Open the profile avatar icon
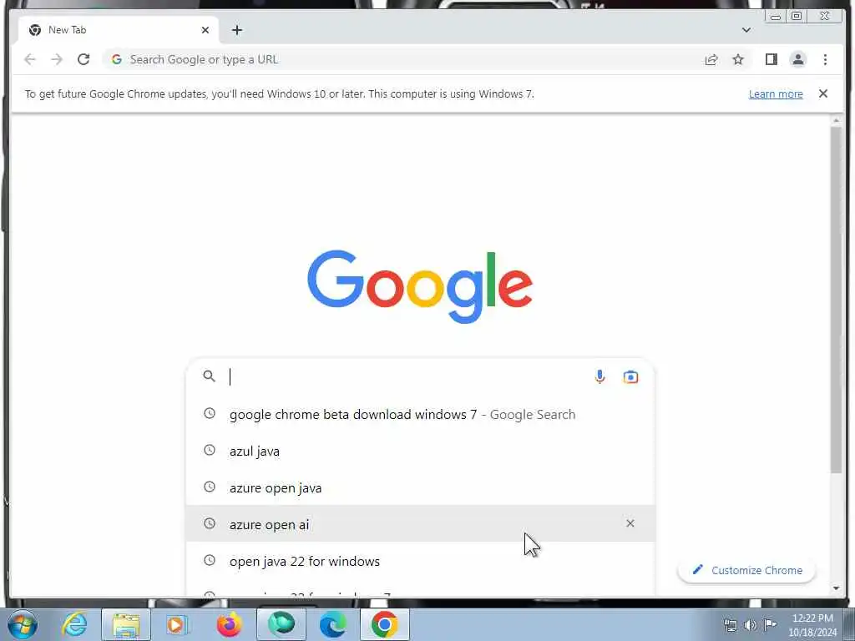This screenshot has height=641, width=855. (797, 59)
